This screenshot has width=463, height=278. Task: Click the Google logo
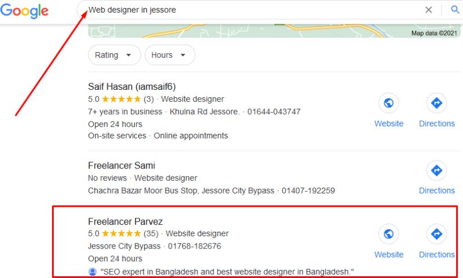coord(24,11)
